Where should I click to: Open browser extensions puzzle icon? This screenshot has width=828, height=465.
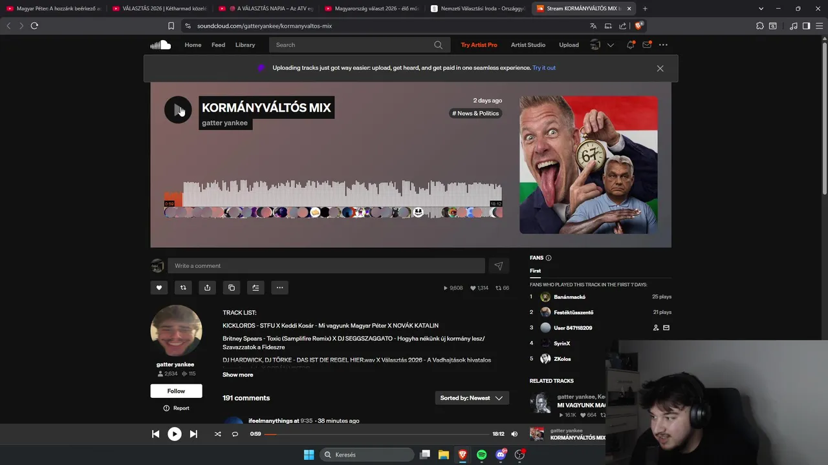[760, 26]
